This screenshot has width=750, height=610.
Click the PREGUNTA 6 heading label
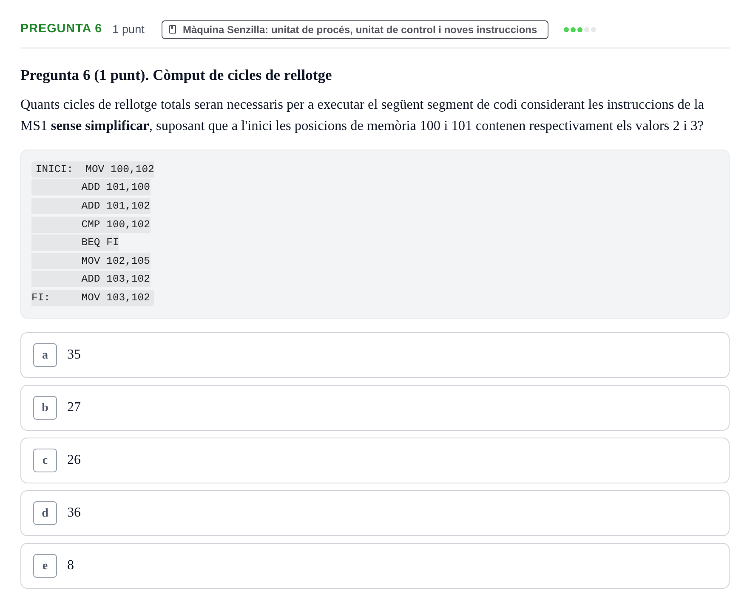click(x=61, y=28)
